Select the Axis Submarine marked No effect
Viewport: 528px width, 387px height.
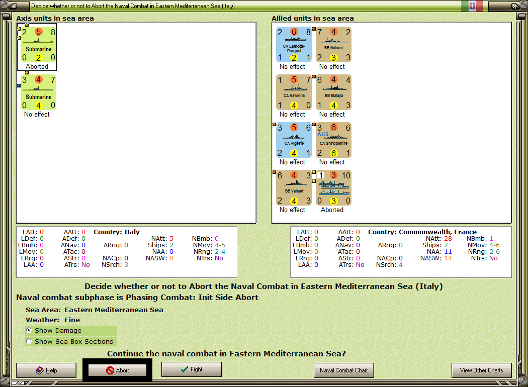[38, 92]
